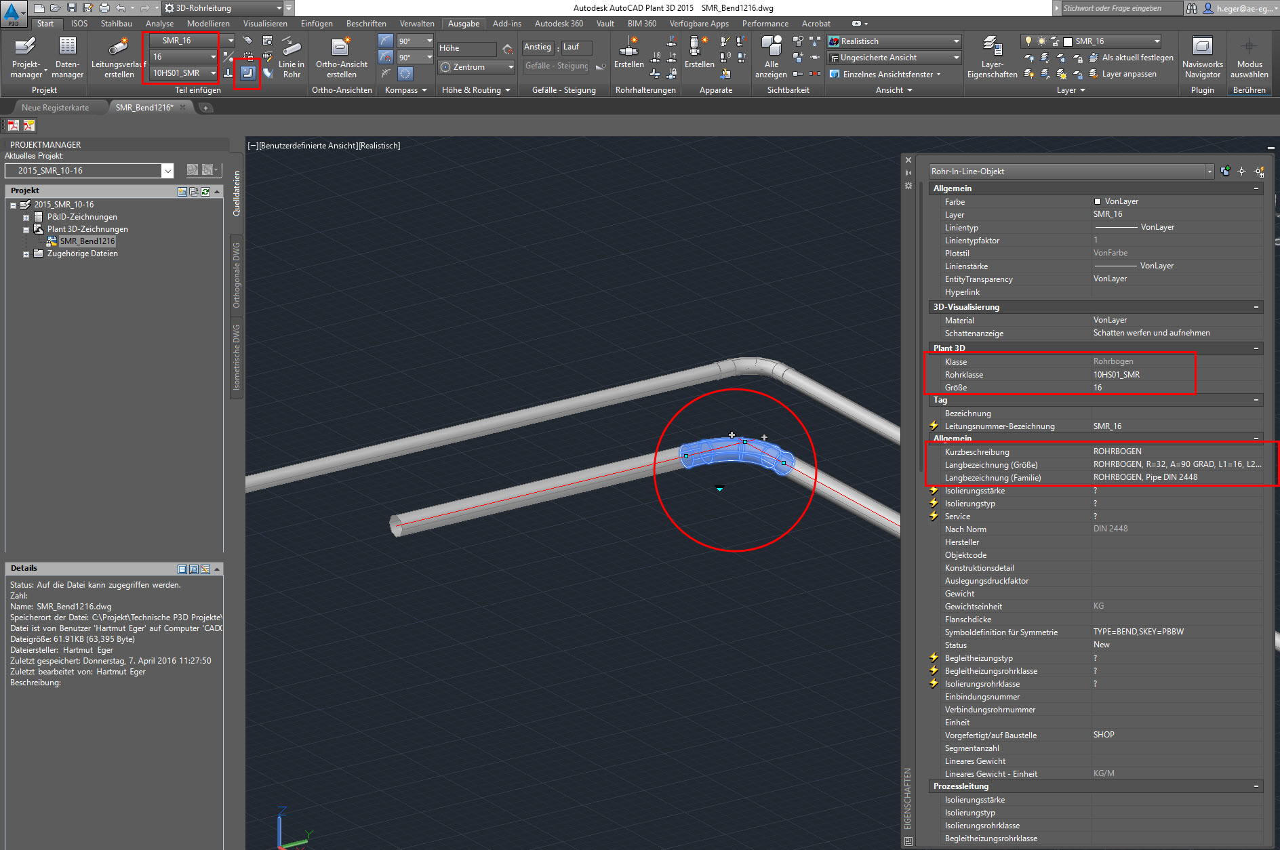Open the Neue Registerkarte file tab
The height and width of the screenshot is (850, 1280).
click(x=55, y=108)
